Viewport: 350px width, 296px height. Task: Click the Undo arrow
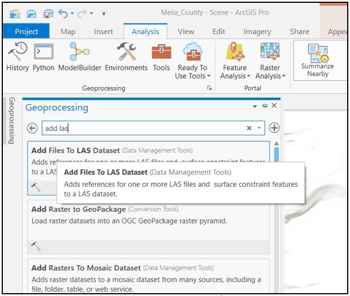[63, 14]
